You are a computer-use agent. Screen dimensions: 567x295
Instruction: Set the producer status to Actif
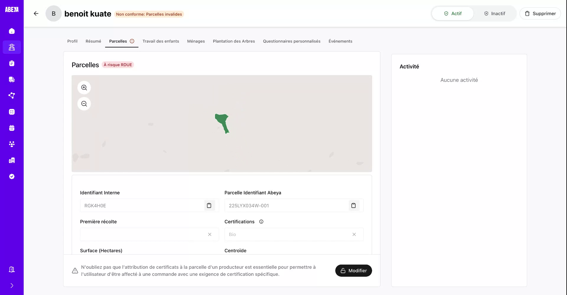[452, 13]
